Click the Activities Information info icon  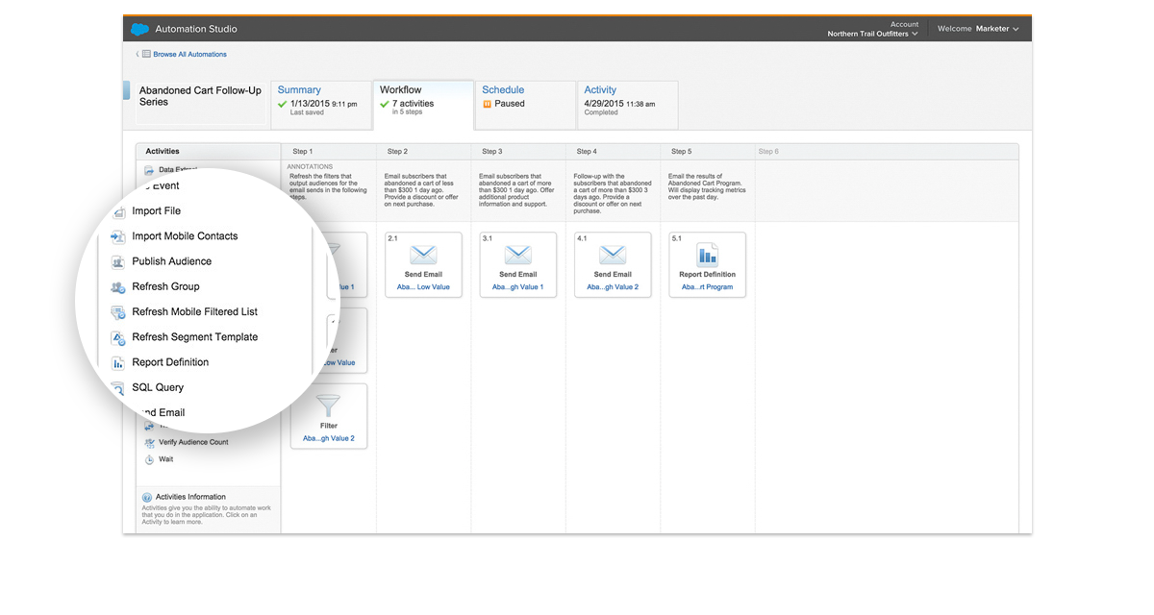coord(147,497)
